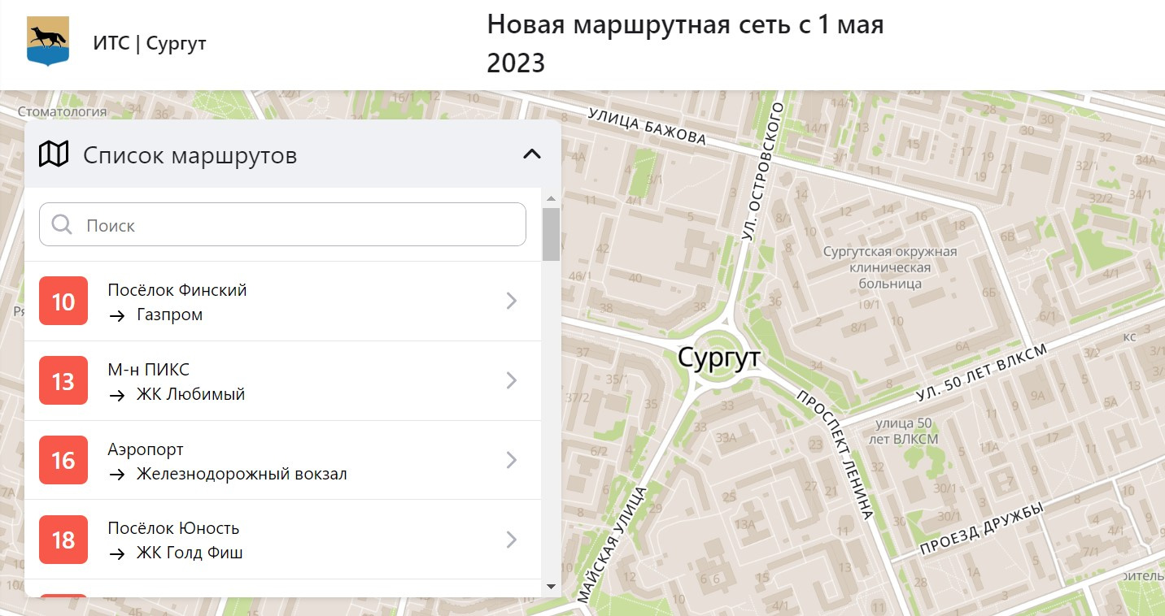Expand route 18 with its right chevron
The width and height of the screenshot is (1165, 616).
512,540
